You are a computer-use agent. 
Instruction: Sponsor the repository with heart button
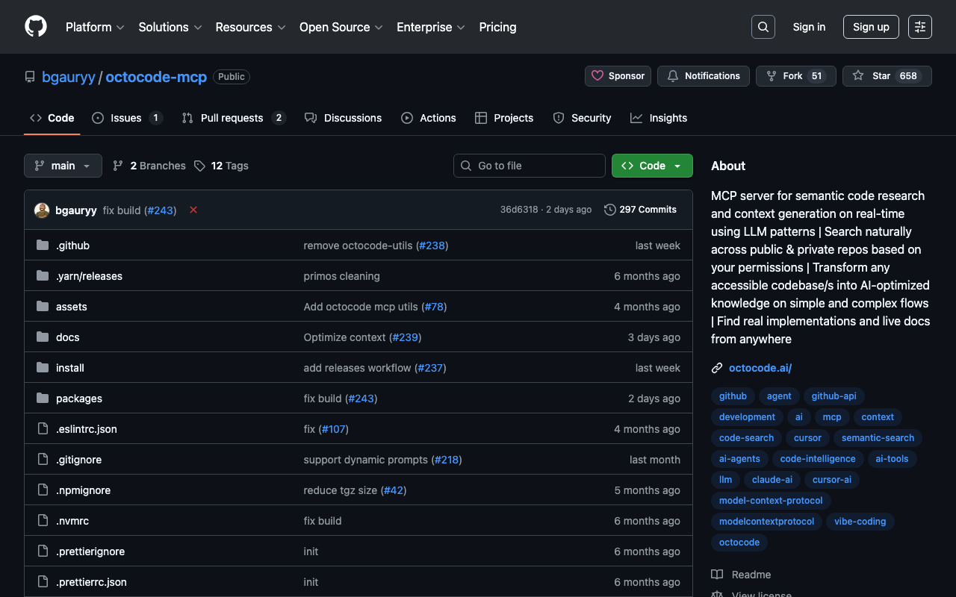(618, 76)
